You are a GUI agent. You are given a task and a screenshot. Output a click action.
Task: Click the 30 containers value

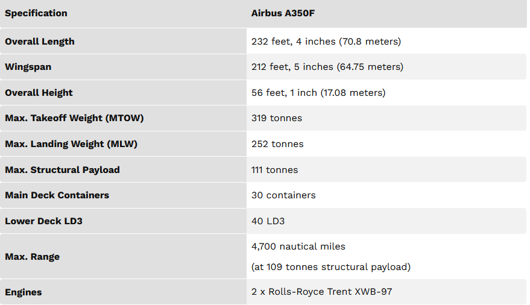click(283, 195)
